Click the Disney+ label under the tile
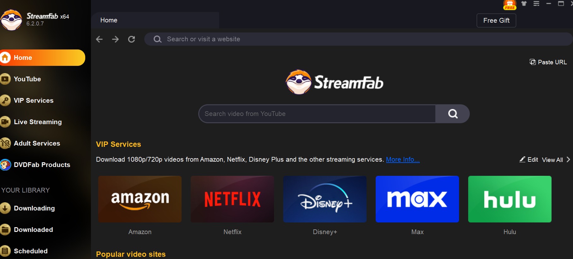The width and height of the screenshot is (573, 259). 325,232
